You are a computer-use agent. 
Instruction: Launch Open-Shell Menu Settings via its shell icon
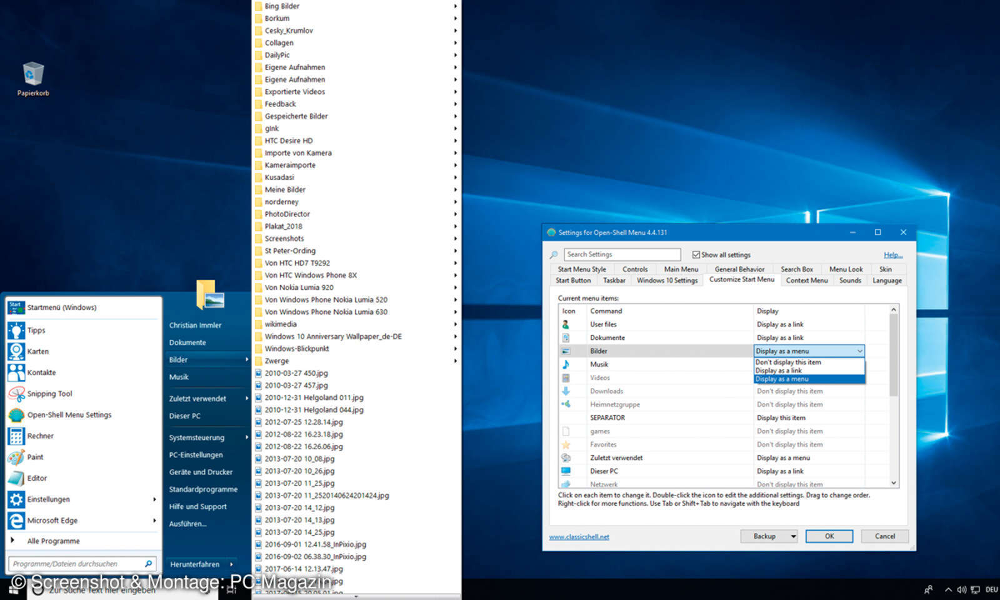[x=69, y=414]
